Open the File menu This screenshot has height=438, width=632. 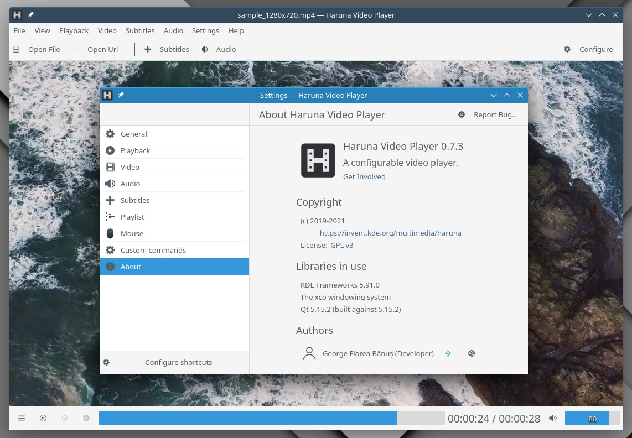point(19,30)
